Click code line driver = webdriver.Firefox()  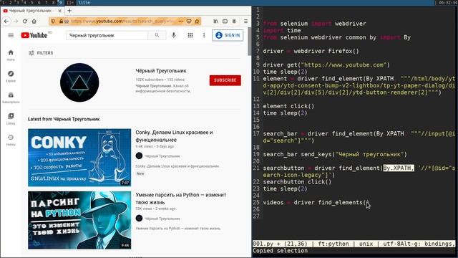pos(311,51)
